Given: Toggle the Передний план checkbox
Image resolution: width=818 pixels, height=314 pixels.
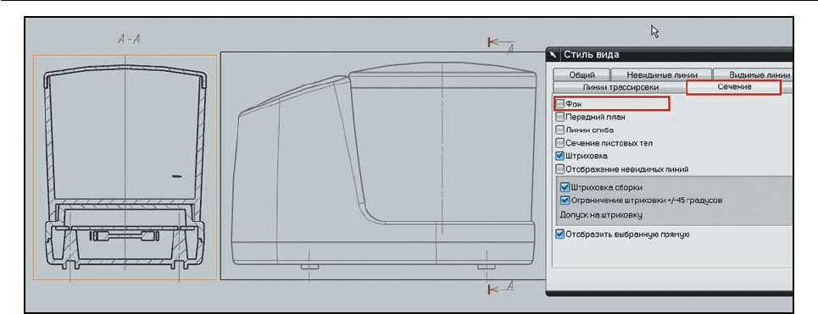Looking at the screenshot, I should pyautogui.click(x=559, y=117).
